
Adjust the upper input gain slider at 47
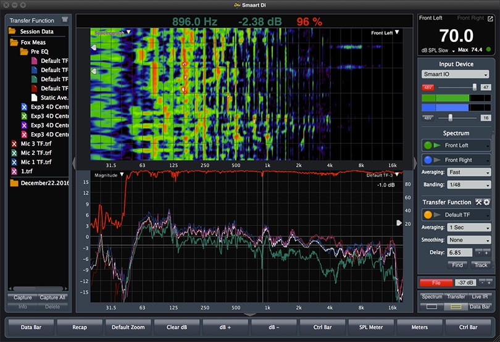[x=475, y=87]
